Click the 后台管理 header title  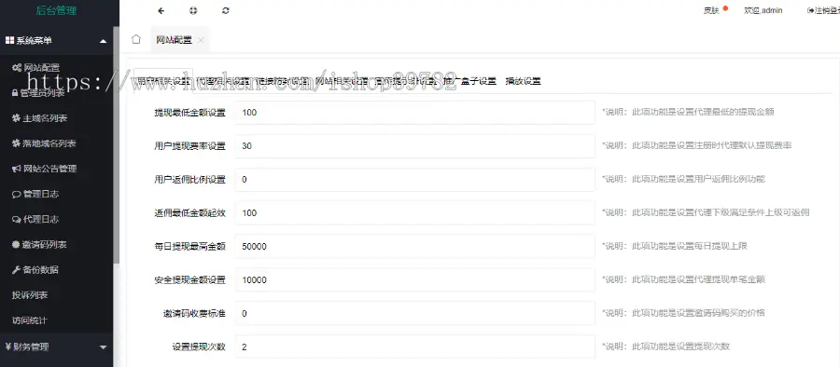point(56,10)
